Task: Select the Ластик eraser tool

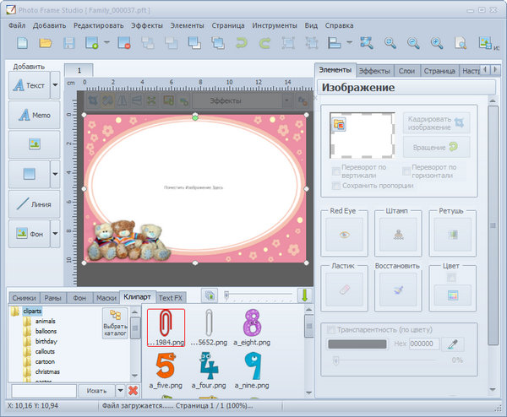Action: click(343, 290)
